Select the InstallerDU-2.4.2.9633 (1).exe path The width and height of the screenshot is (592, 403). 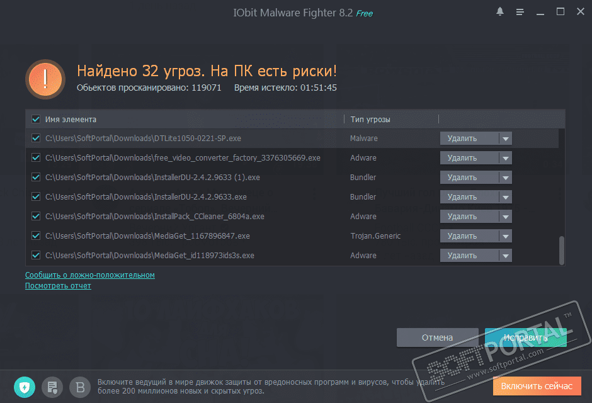[x=152, y=178]
